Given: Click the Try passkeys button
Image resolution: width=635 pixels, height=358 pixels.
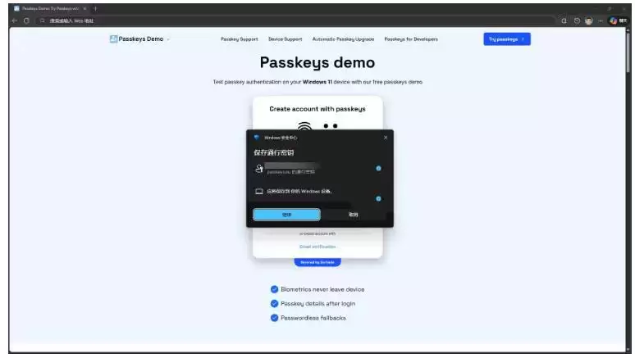Looking at the screenshot, I should (507, 39).
